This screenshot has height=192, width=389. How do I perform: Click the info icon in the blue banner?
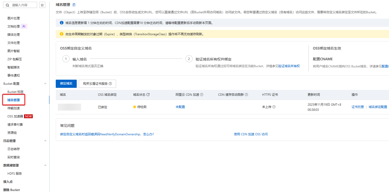(x=62, y=23)
